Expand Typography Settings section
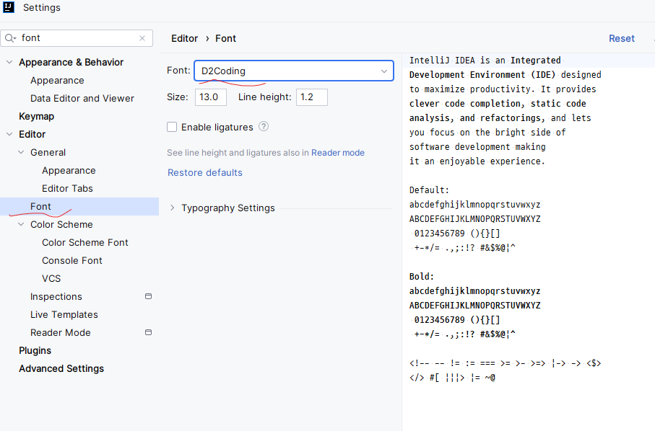The image size is (655, 431). (172, 208)
